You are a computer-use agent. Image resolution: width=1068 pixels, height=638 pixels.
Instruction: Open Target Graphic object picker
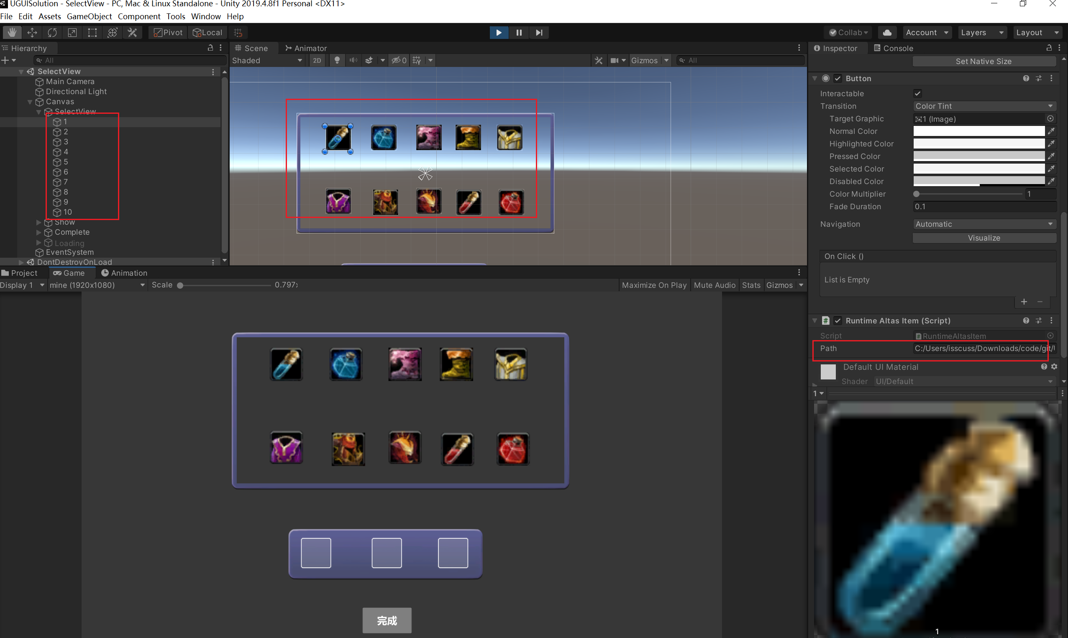tap(1050, 119)
